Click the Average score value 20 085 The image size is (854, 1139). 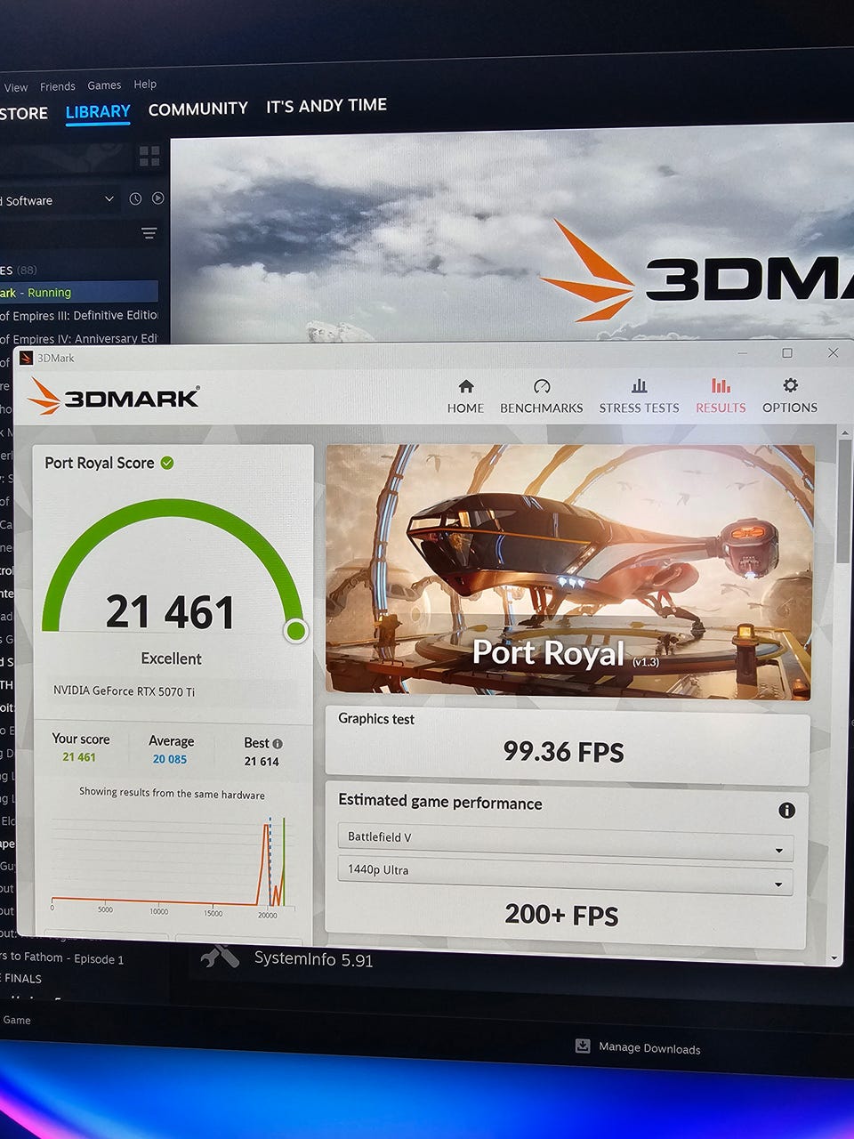[x=169, y=759]
